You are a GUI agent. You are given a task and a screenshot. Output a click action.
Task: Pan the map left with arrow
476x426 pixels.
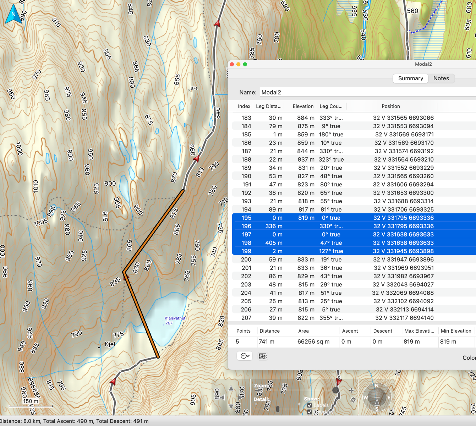pyautogui.click(x=222, y=398)
